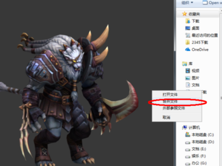Image resolution: width=222 pixels, height=166 pixels.
Task: Click the 收藏夹 star icon
Action: point(184,14)
